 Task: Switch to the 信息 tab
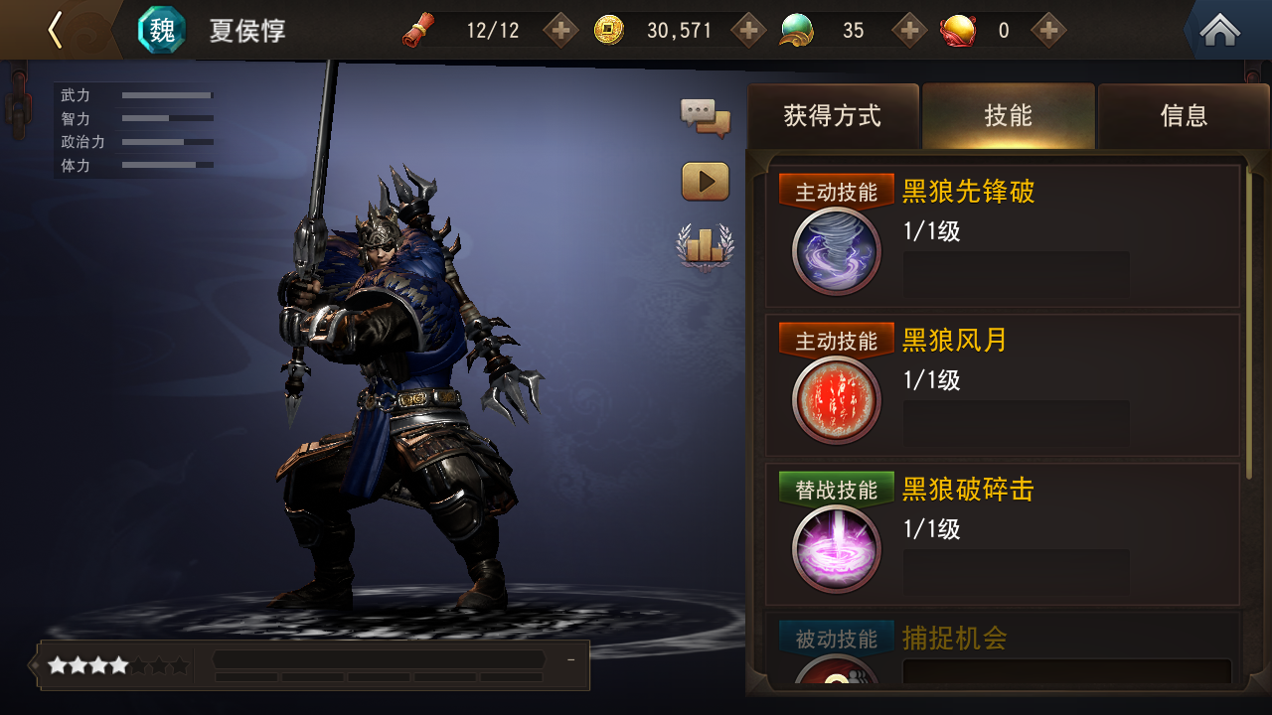pyautogui.click(x=1184, y=116)
